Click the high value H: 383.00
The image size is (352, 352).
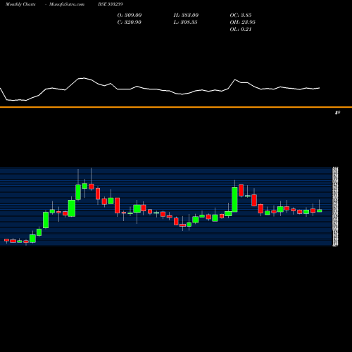click(x=186, y=15)
